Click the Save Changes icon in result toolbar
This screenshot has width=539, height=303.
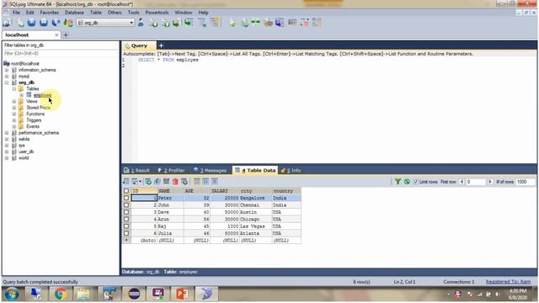(x=167, y=182)
